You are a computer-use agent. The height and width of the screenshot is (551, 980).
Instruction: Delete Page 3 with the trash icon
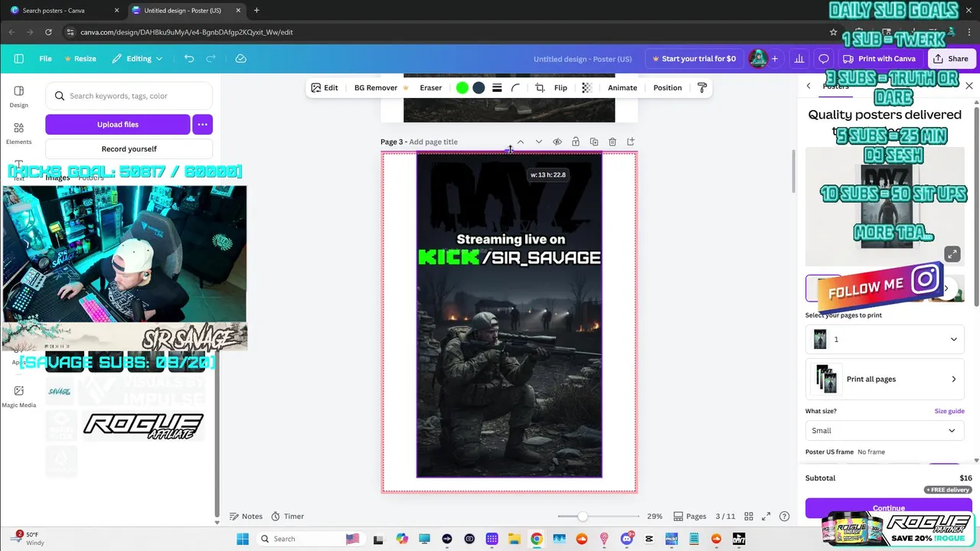pyautogui.click(x=612, y=142)
